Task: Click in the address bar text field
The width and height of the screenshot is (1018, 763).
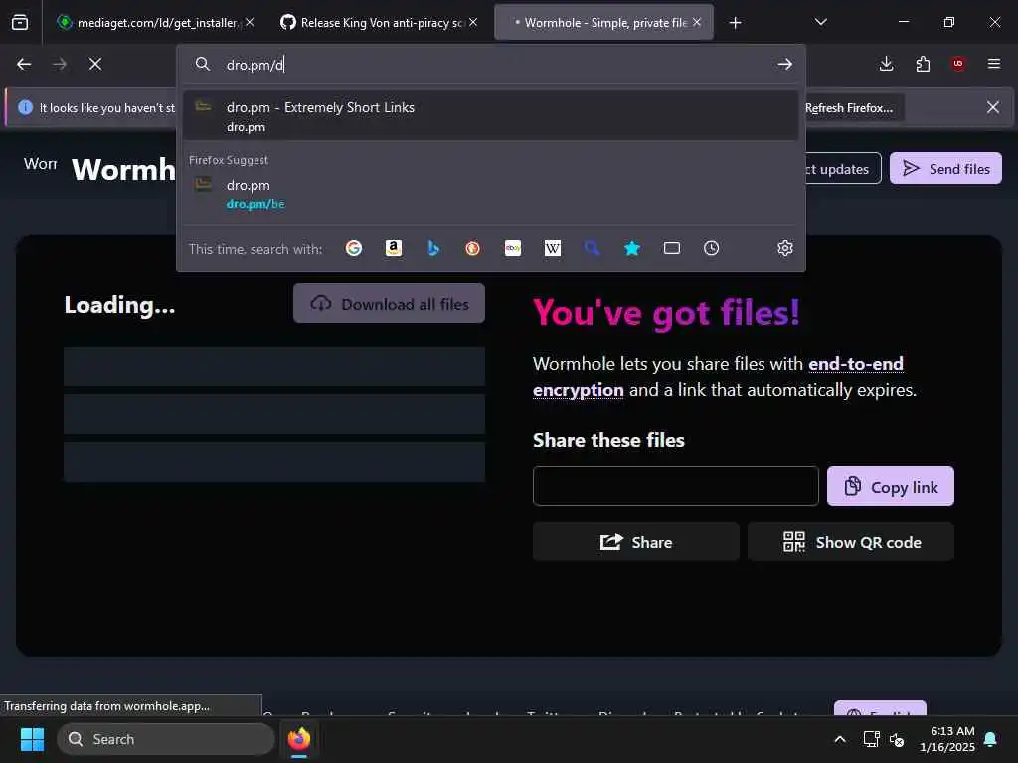Action: click(x=493, y=65)
